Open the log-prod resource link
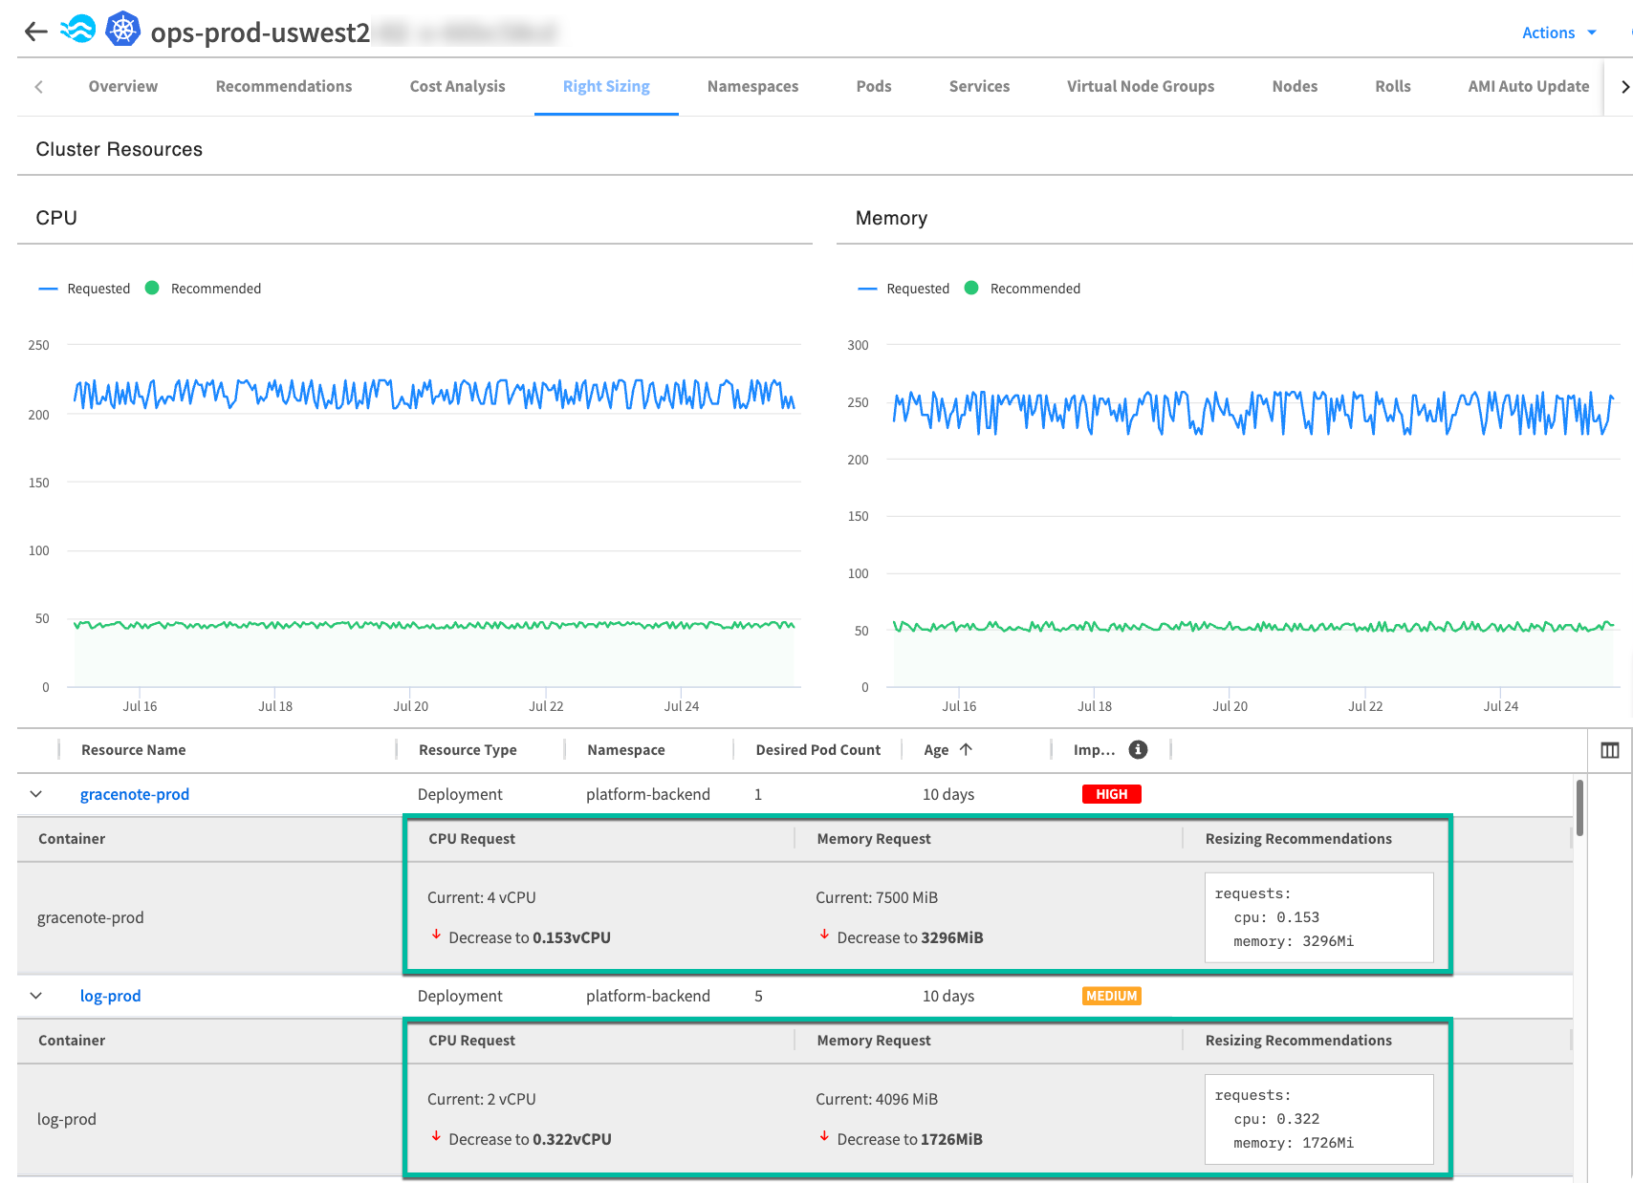 pyautogui.click(x=110, y=996)
